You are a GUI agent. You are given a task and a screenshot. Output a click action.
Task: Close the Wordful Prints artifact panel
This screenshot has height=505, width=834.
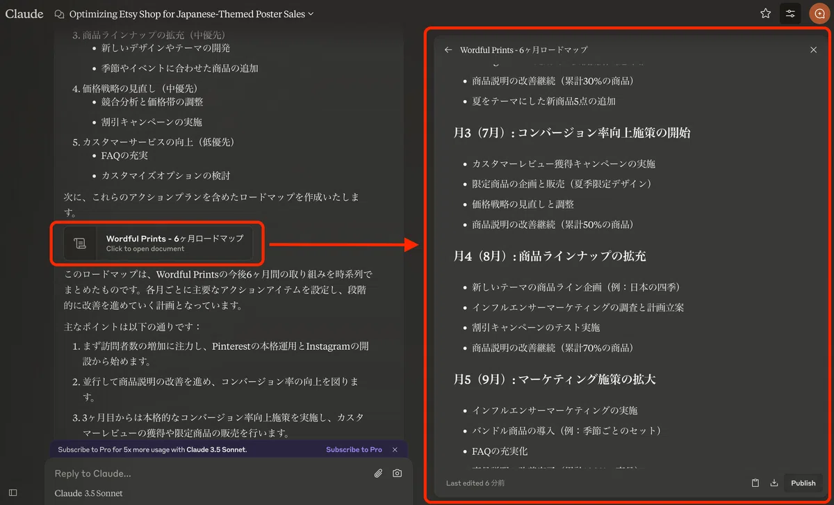[x=813, y=50]
